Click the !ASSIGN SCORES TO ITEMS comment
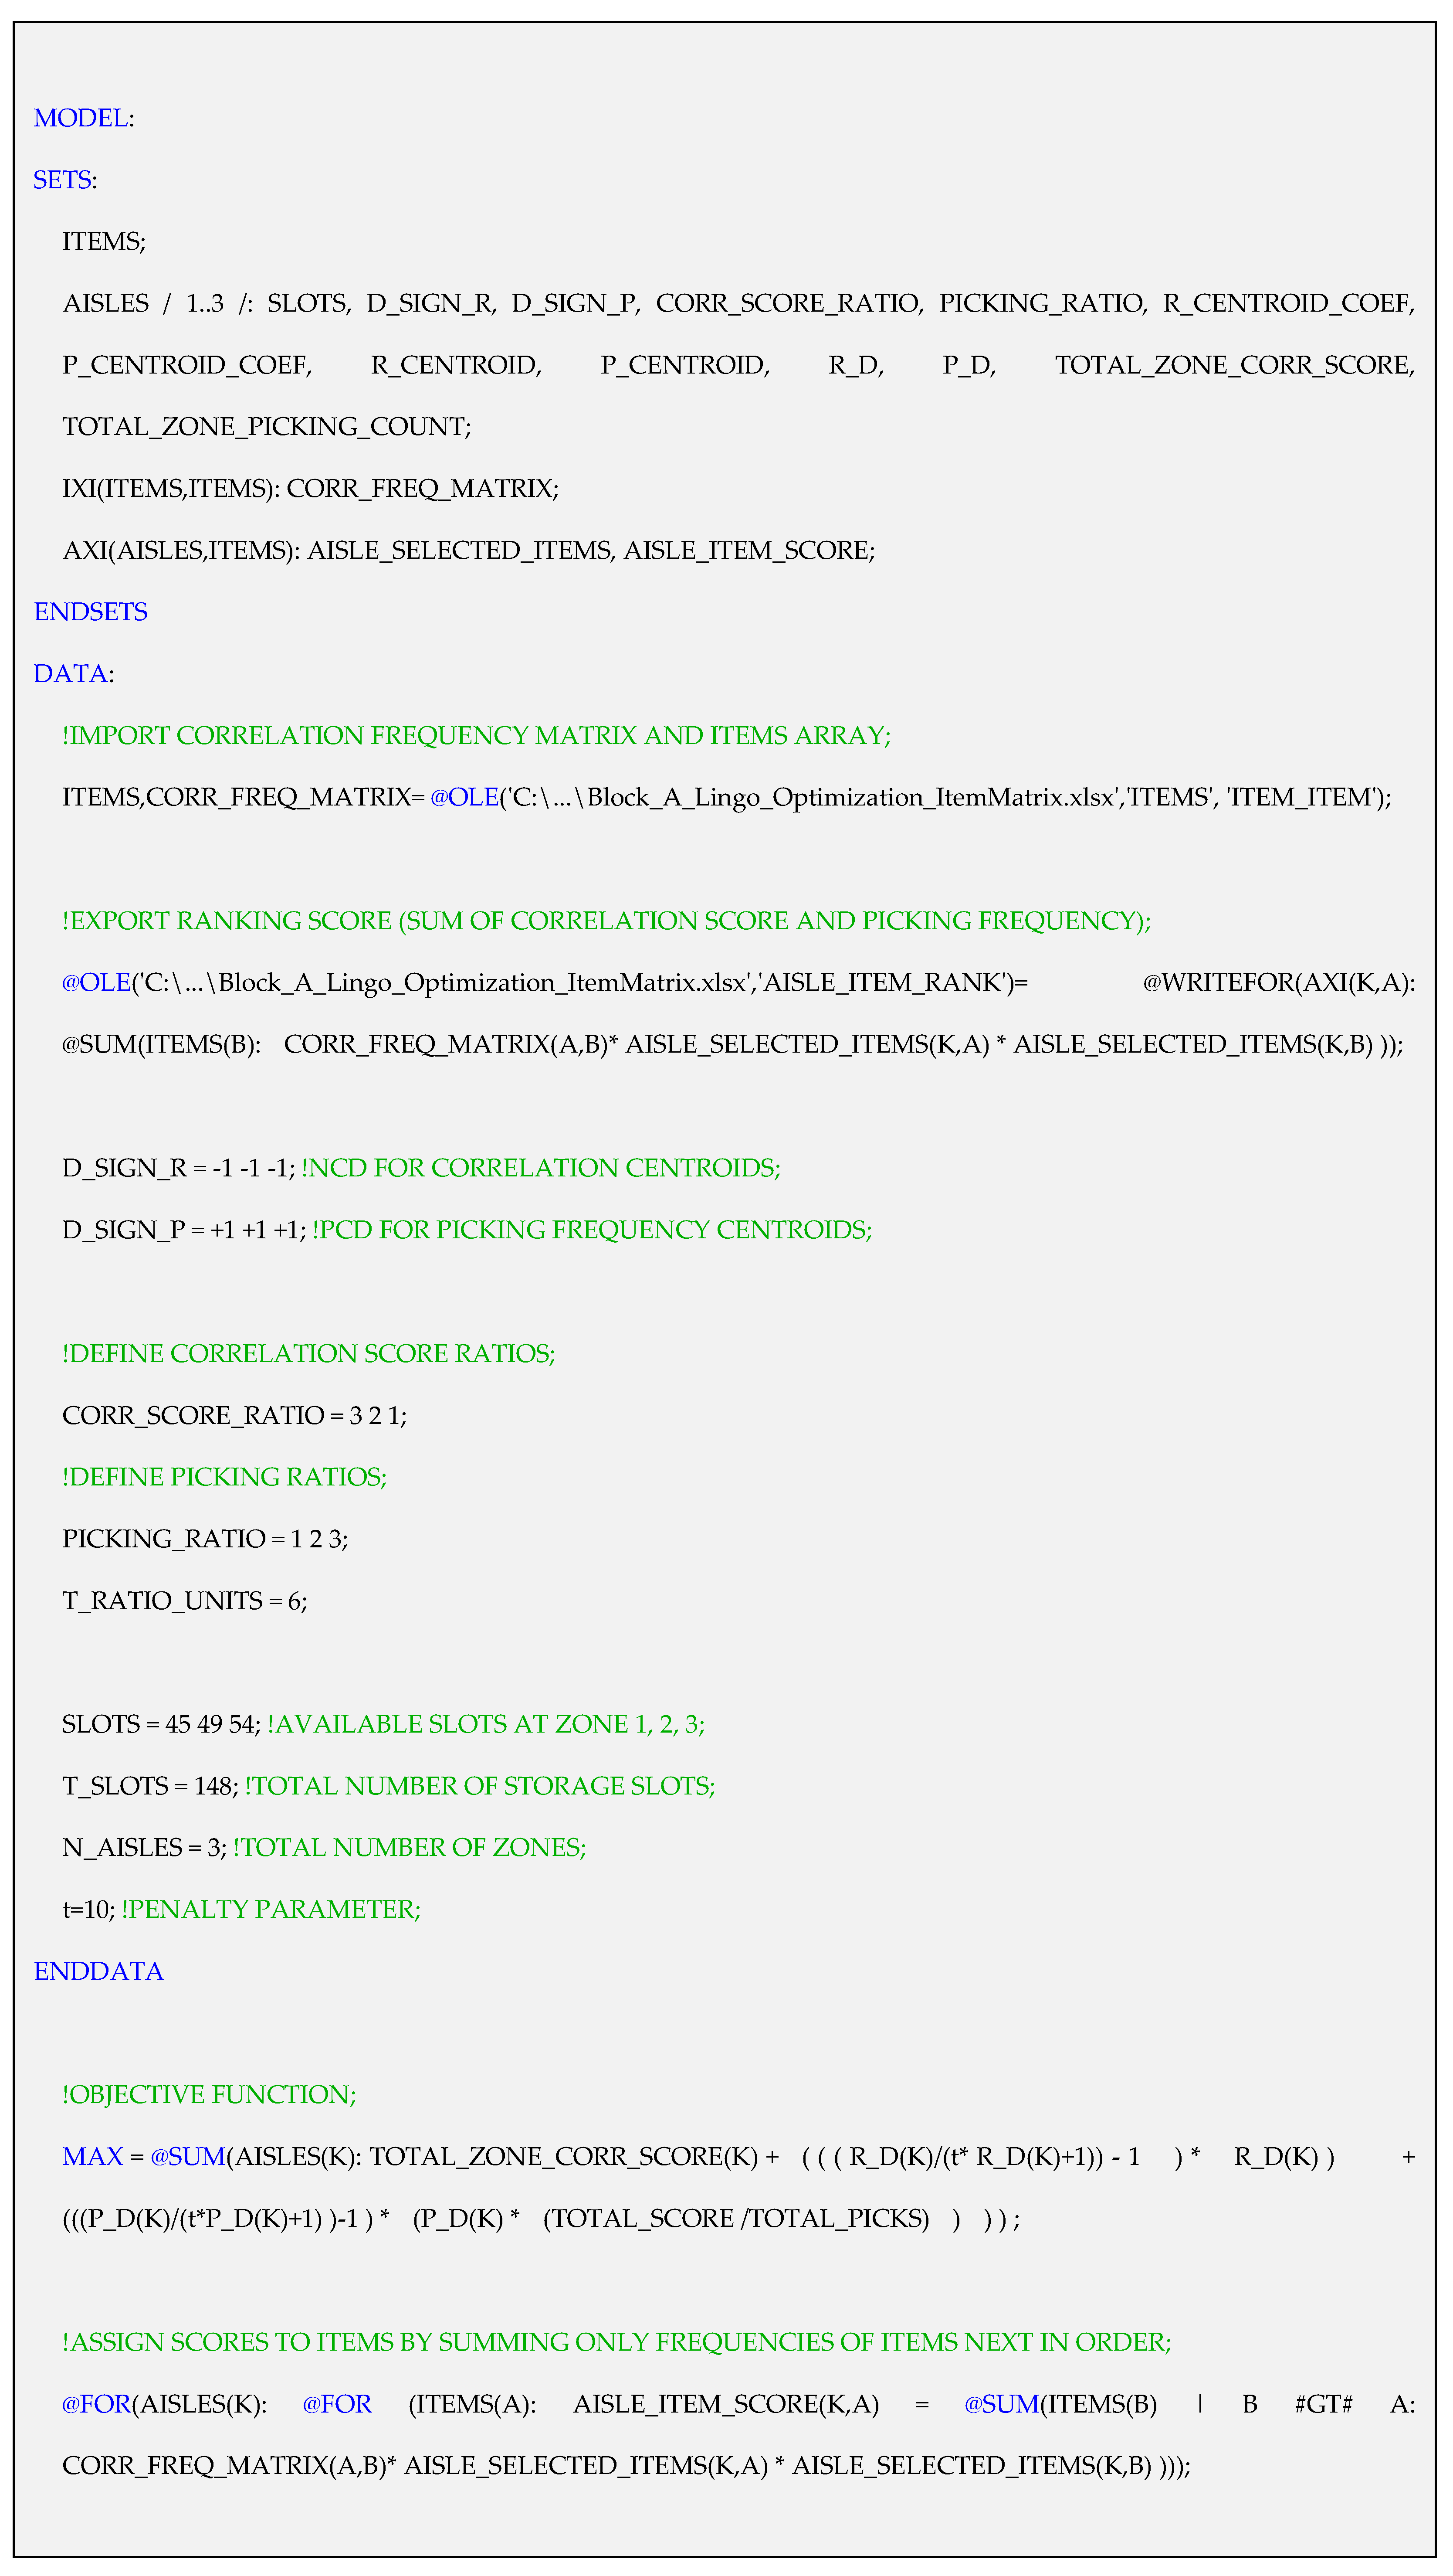 click(616, 2342)
